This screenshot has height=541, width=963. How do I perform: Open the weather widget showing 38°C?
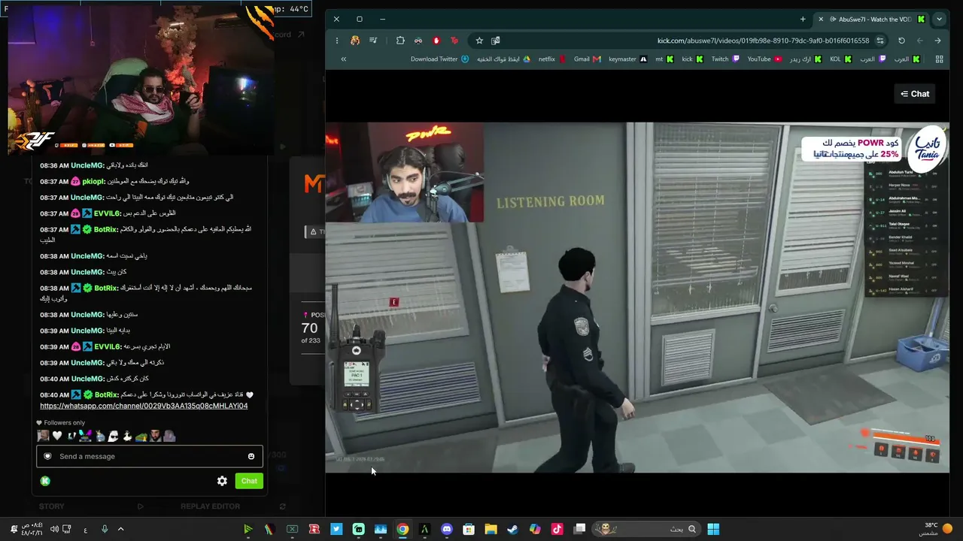point(937,529)
